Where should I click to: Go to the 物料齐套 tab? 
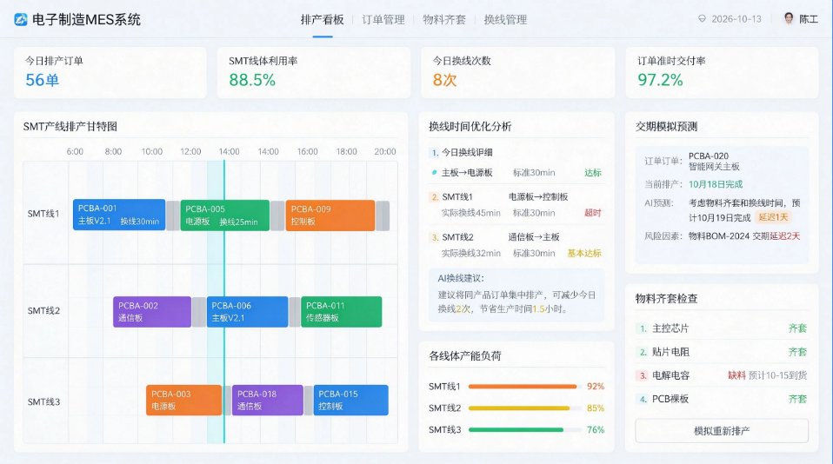[x=444, y=20]
